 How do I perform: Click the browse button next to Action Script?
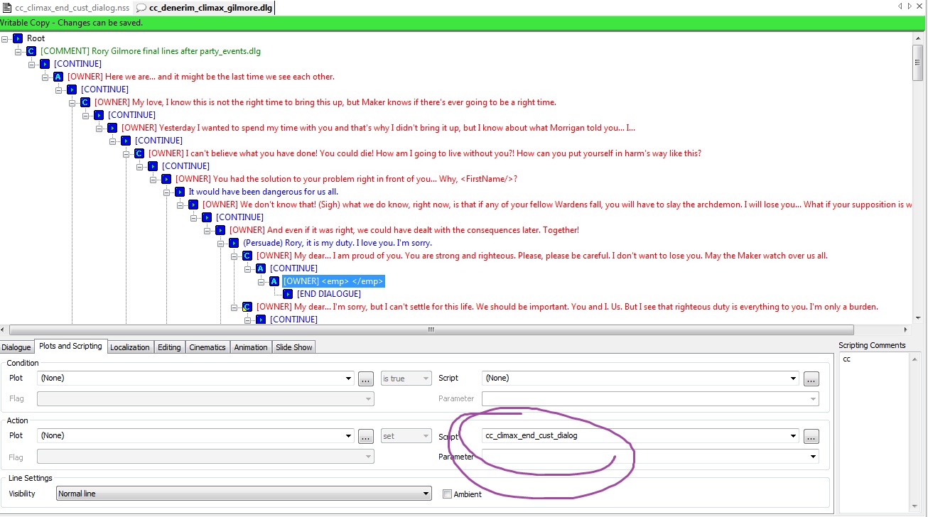[811, 436]
